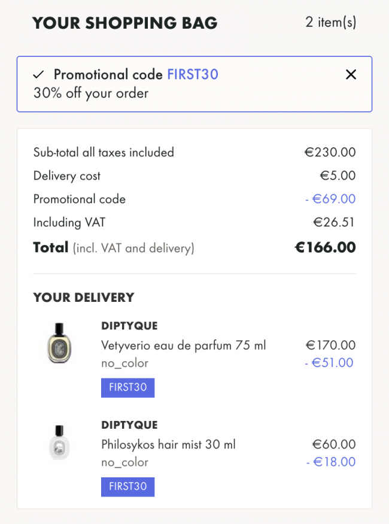Click the Your Delivery section heading
Screen dimensions: 389x524
coord(84,298)
